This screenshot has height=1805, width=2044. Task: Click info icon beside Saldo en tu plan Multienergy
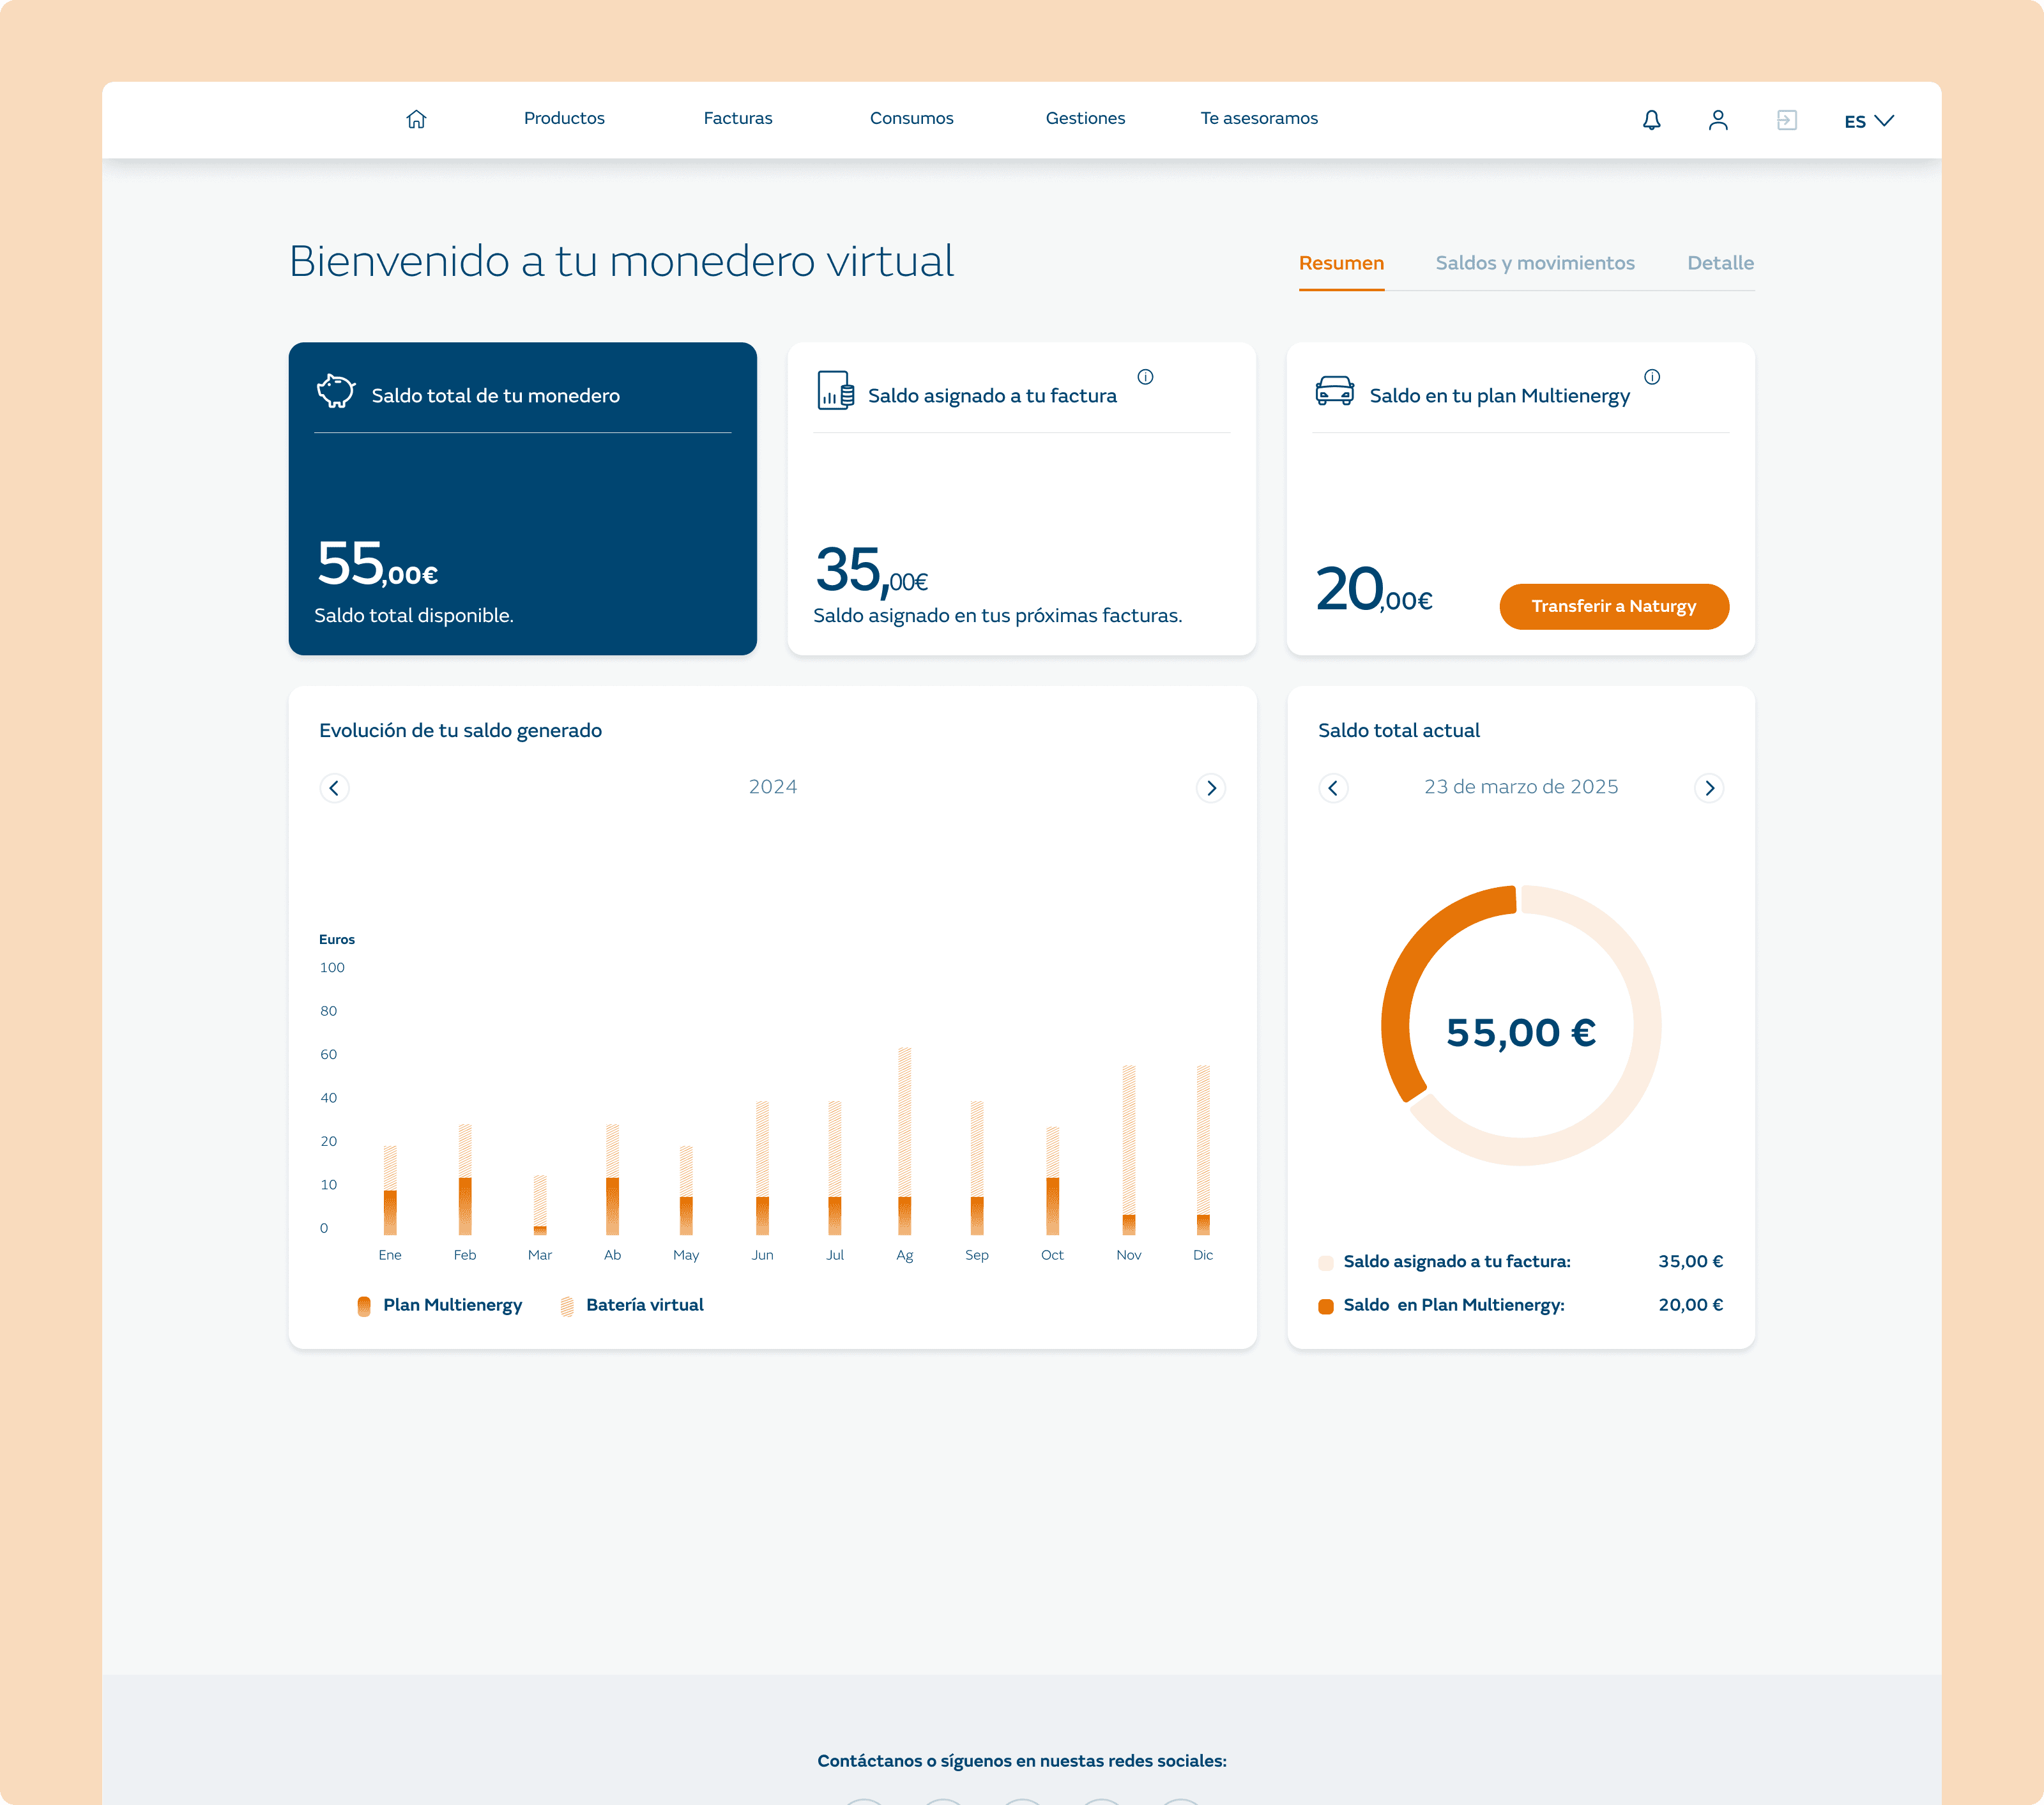tap(1652, 377)
